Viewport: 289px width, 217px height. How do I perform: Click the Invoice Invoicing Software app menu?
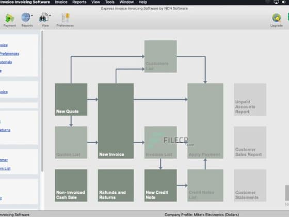pos(25,2)
